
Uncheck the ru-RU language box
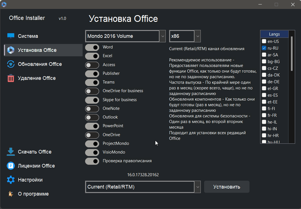(264, 48)
